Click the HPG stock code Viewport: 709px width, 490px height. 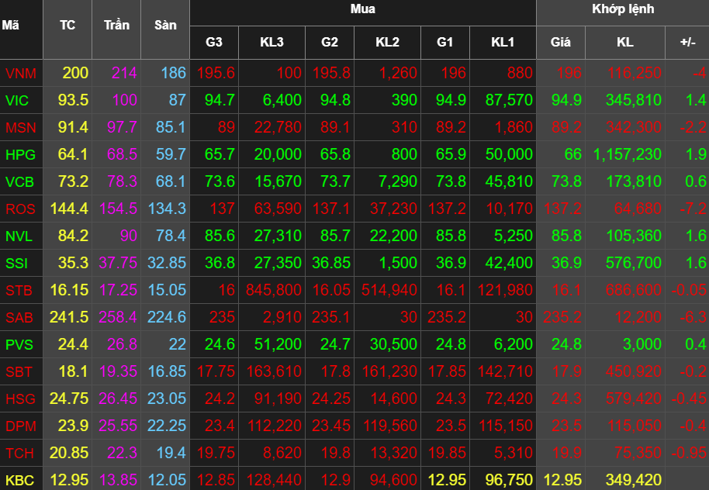coord(19,154)
